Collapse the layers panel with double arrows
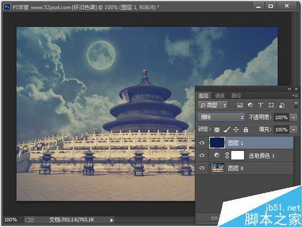 pyautogui.click(x=289, y=89)
